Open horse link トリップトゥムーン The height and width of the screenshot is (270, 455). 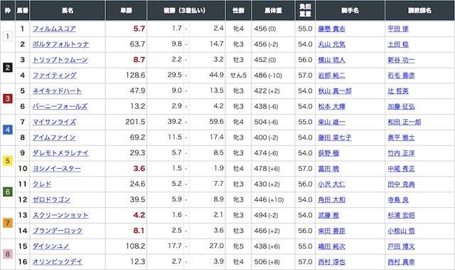(x=60, y=60)
